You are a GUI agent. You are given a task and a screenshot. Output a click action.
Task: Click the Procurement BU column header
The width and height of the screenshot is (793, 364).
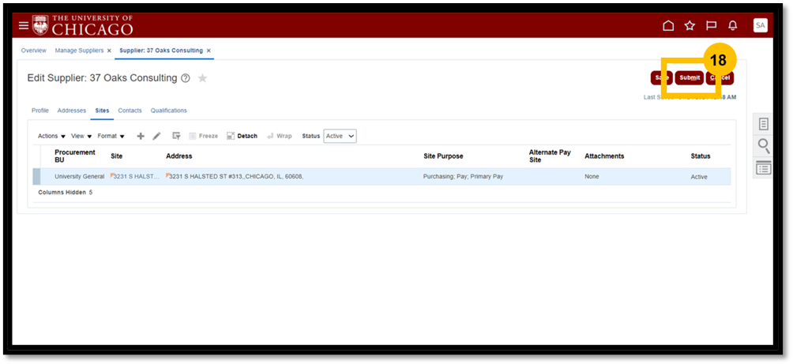(x=75, y=156)
